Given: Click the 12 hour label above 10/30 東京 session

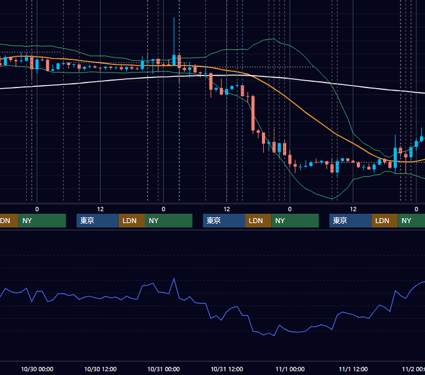Looking at the screenshot, I should pyautogui.click(x=100, y=209).
